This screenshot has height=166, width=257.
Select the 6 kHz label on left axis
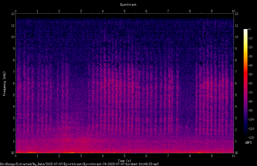[x=14, y=83]
